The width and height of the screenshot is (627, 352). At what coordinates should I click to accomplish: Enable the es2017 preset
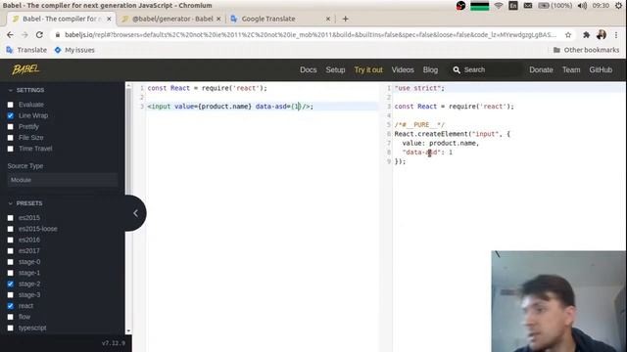(x=11, y=251)
